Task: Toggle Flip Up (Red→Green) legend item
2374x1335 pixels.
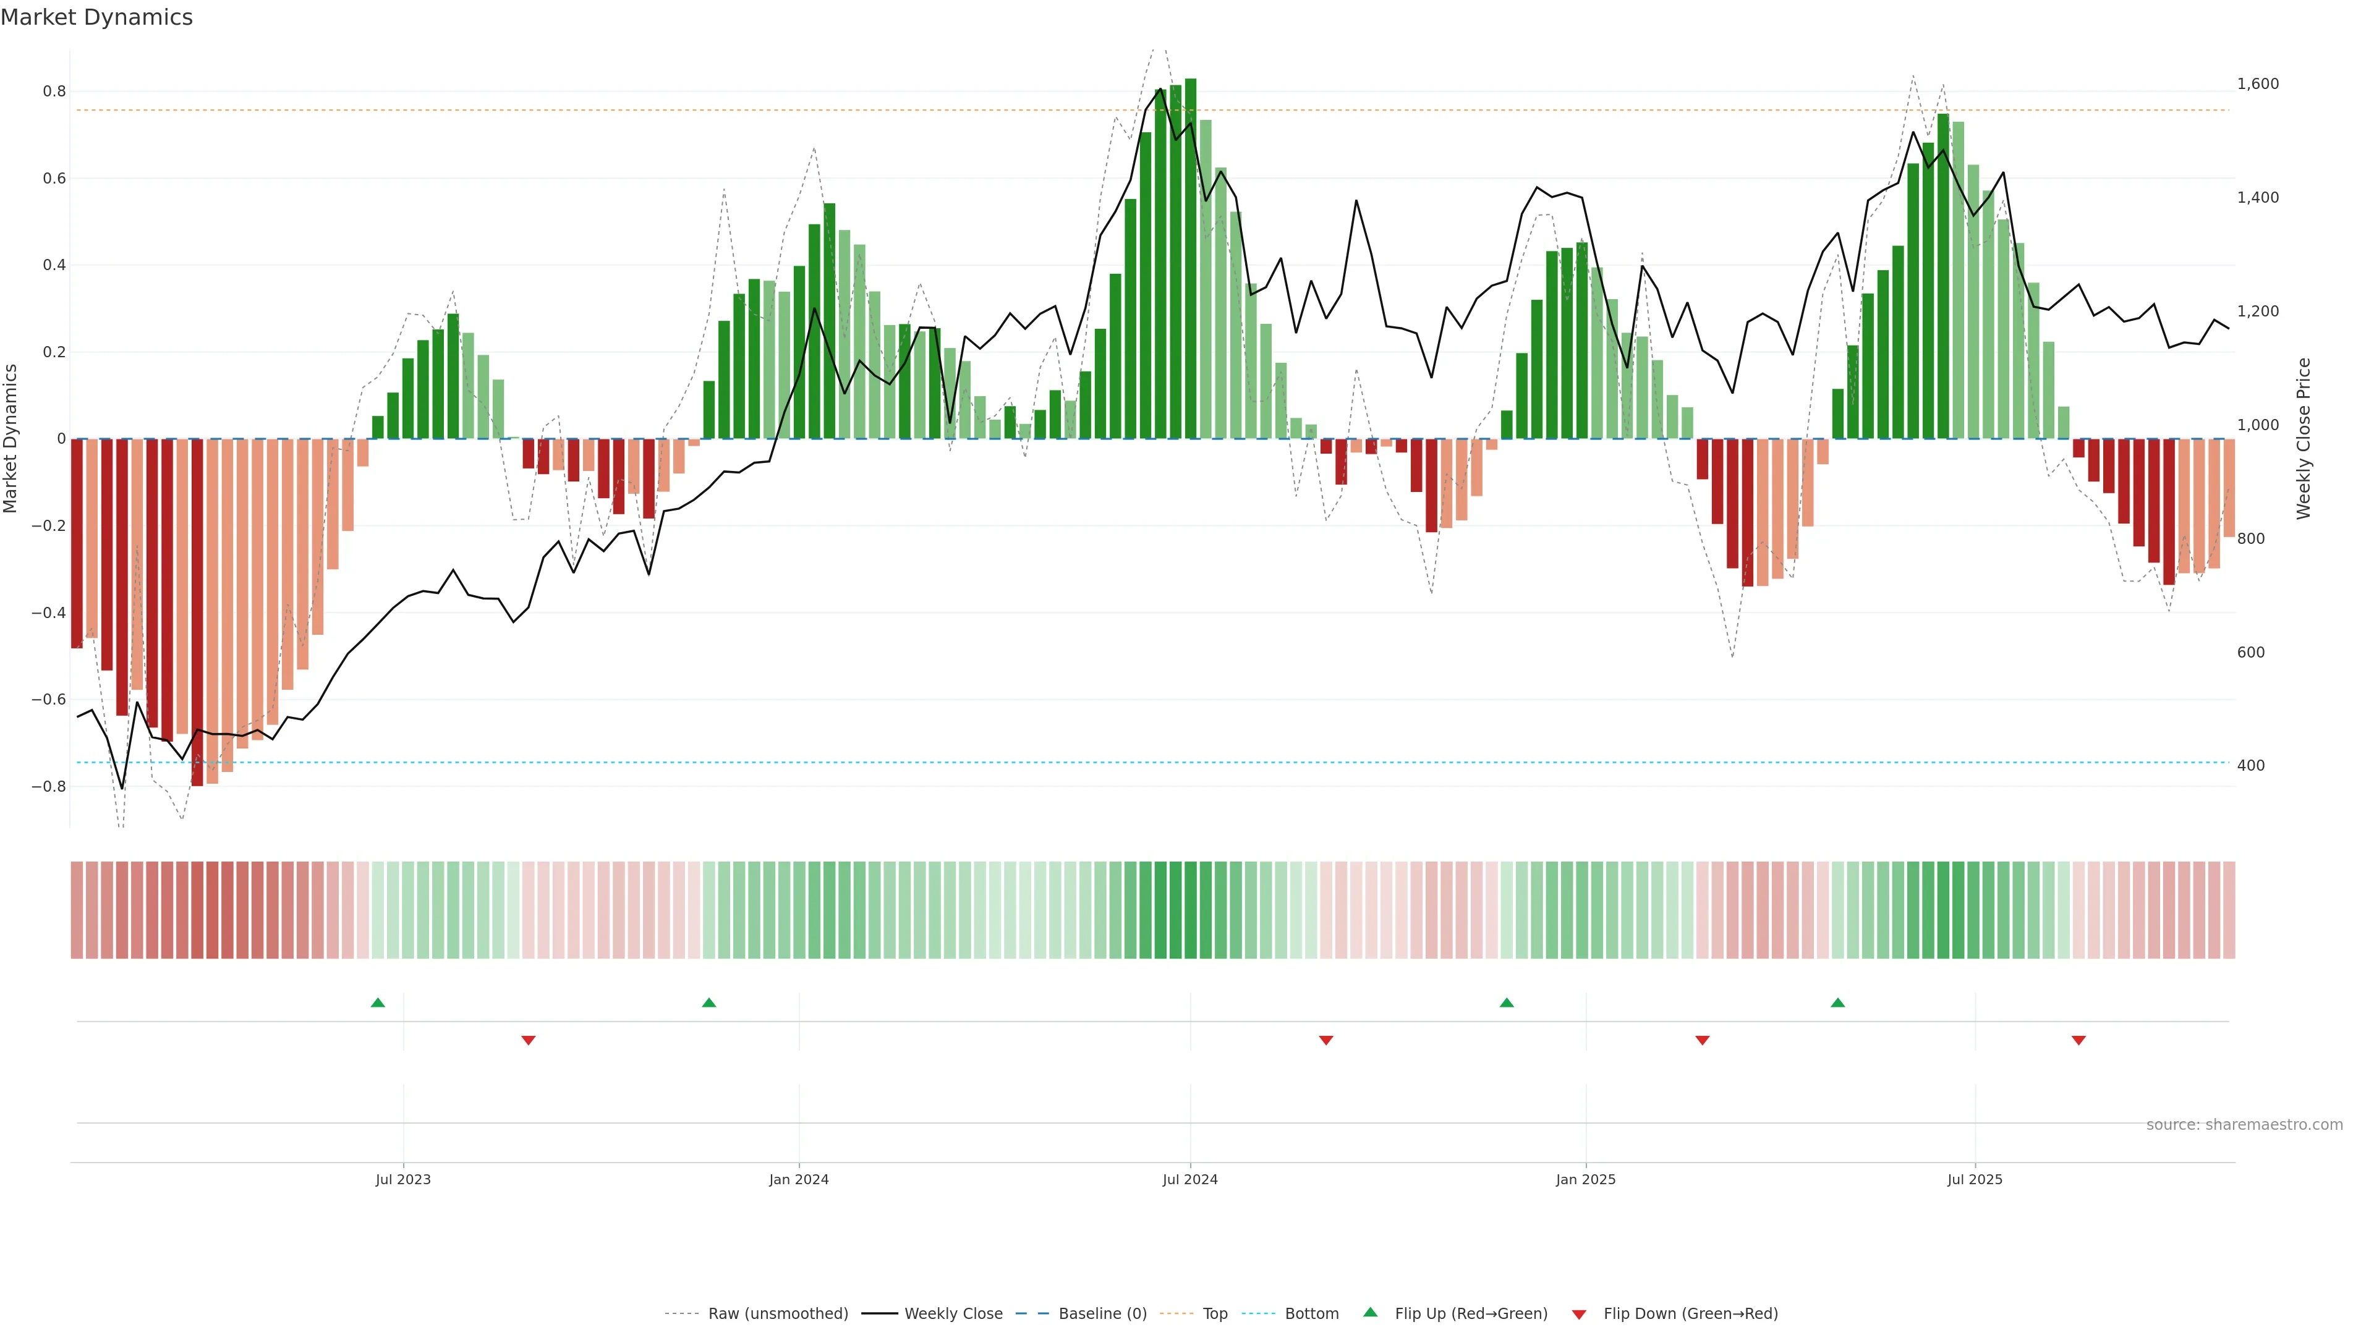Action: [x=1471, y=1314]
